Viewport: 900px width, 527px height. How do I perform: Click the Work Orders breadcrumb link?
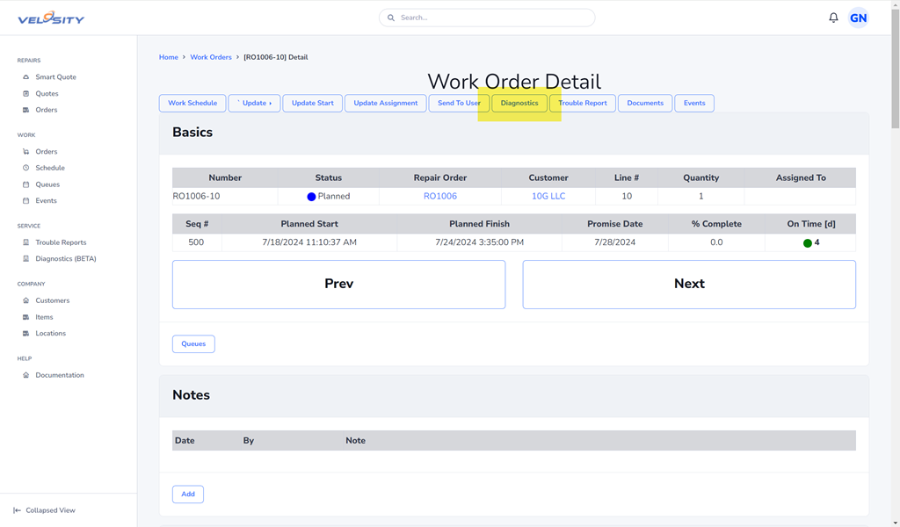(211, 57)
